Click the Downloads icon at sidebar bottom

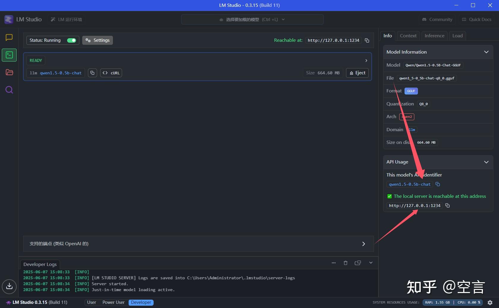coord(9,286)
